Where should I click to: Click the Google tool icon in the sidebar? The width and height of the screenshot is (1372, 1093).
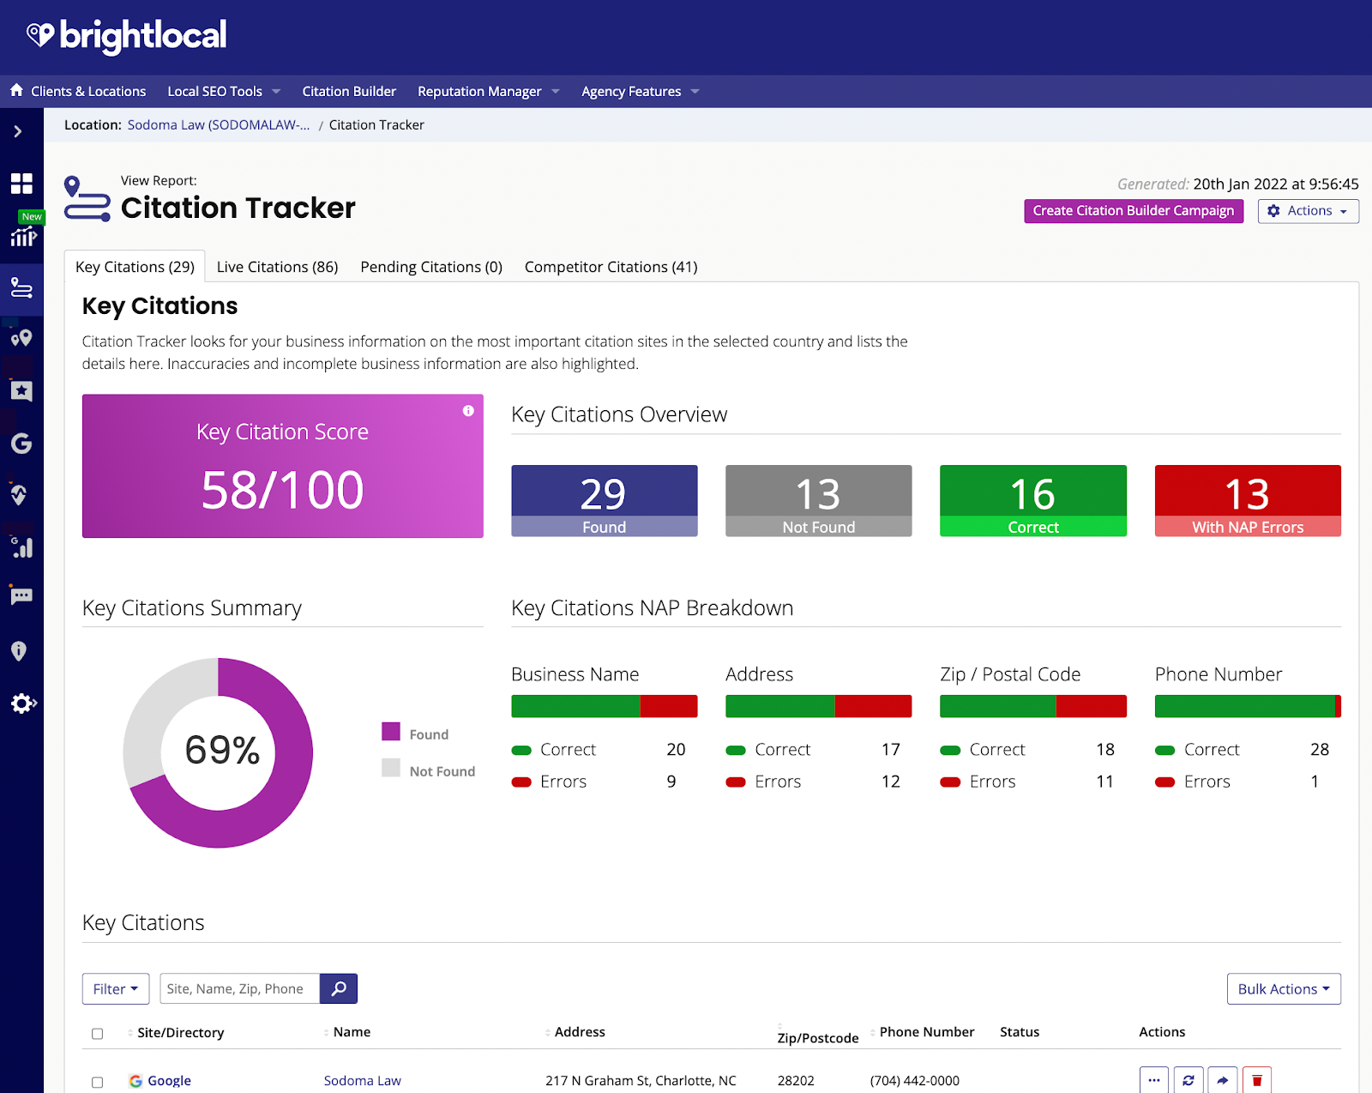(22, 444)
